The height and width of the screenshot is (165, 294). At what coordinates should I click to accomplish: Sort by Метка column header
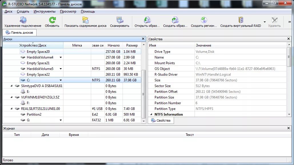(77, 45)
